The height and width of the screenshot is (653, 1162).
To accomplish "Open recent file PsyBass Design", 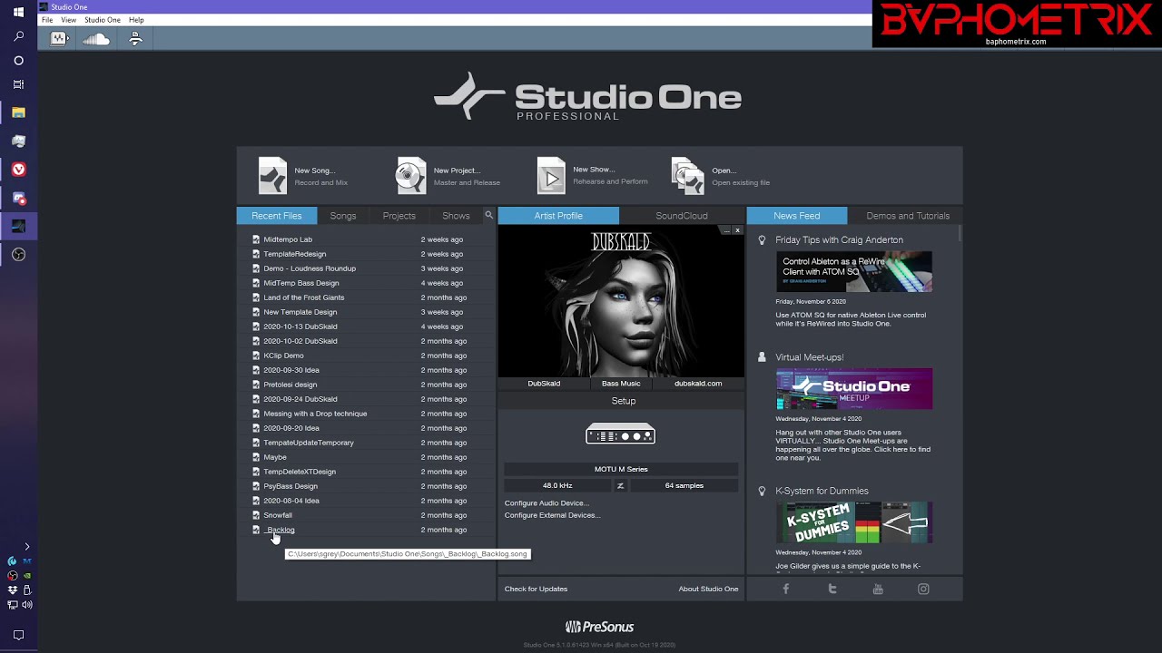I will [290, 486].
